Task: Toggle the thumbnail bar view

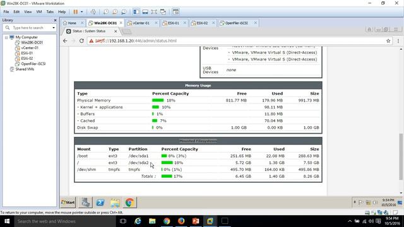Action: (145, 12)
